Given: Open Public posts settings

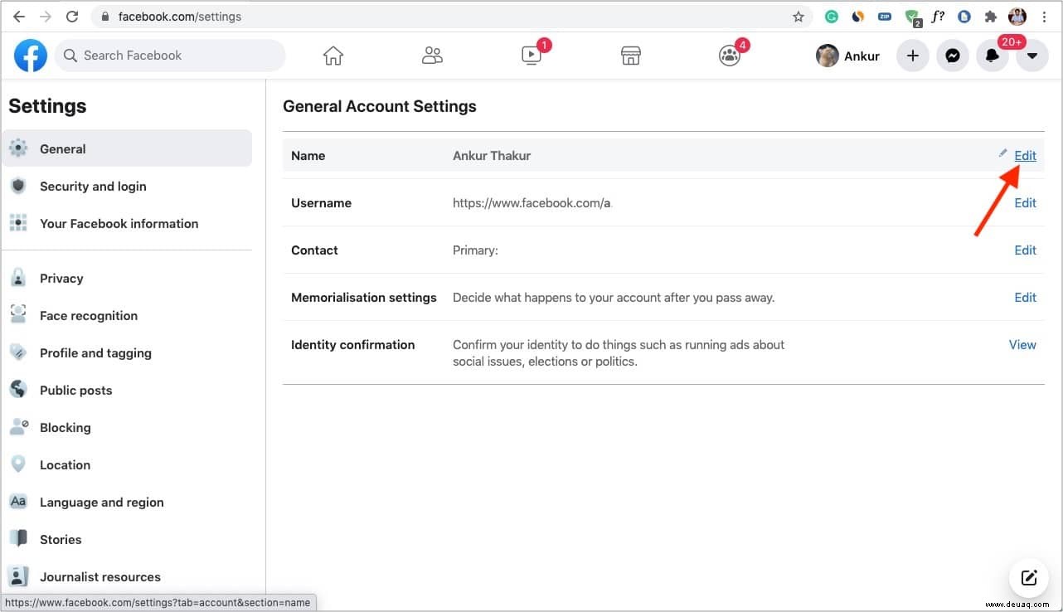Looking at the screenshot, I should (x=127, y=390).
